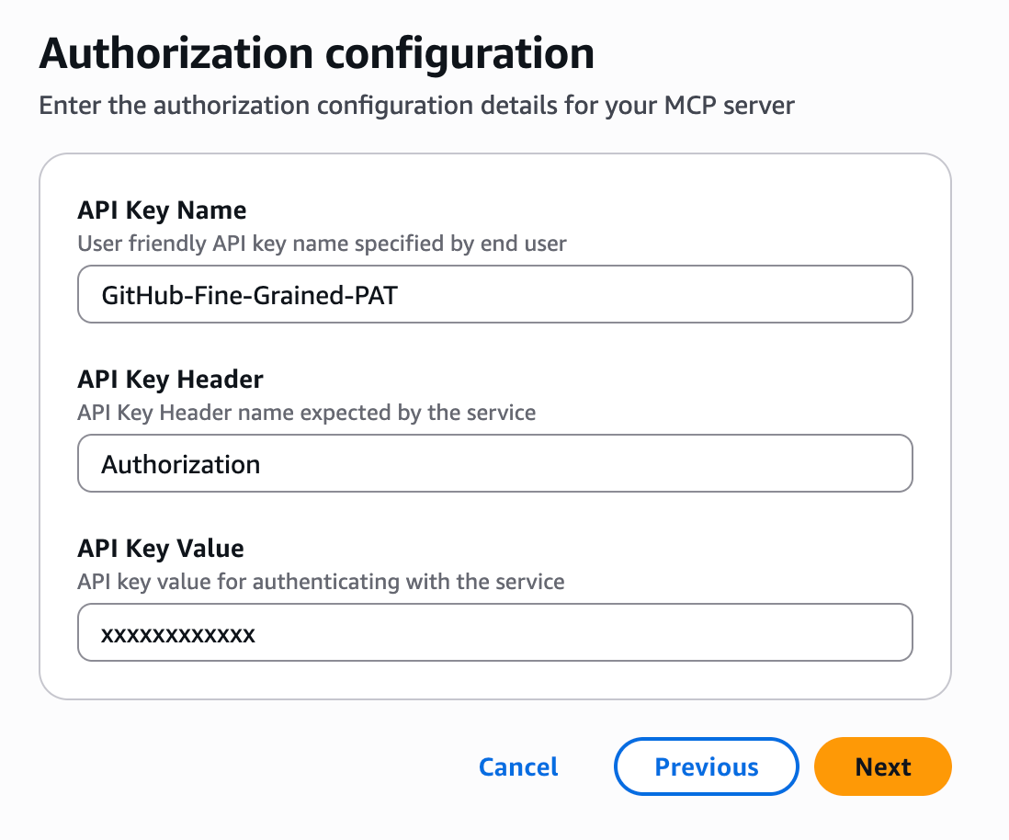Screen dimensions: 1009x840
Task: Click the orange Next button
Action: click(x=882, y=766)
